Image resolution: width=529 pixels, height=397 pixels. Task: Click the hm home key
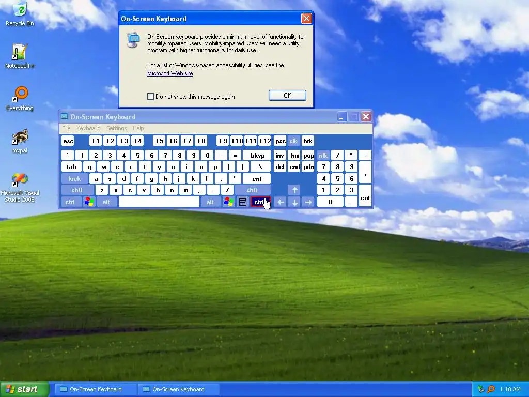[295, 155]
